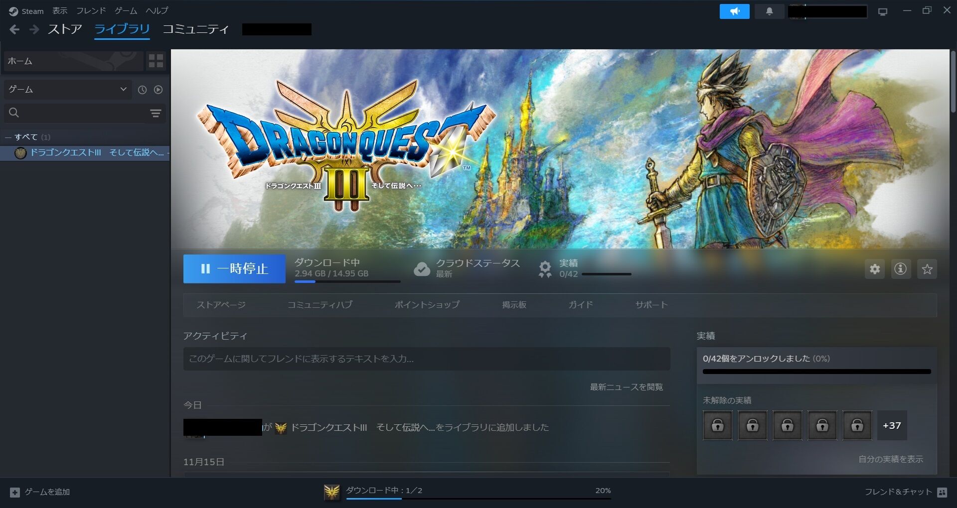Image resolution: width=957 pixels, height=508 pixels.
Task: Open the library advanced filter icon
Action: (x=156, y=114)
